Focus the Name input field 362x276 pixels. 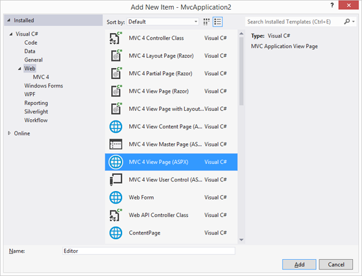[149, 251]
